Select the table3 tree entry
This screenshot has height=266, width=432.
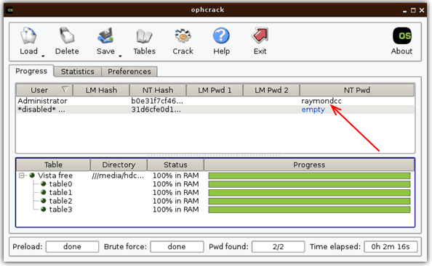60,209
